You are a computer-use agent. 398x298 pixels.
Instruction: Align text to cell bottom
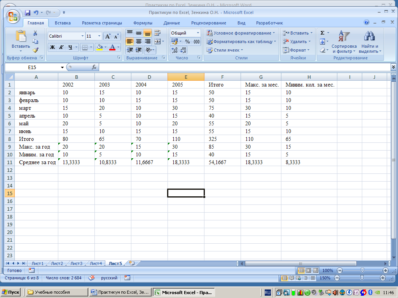click(x=147, y=33)
